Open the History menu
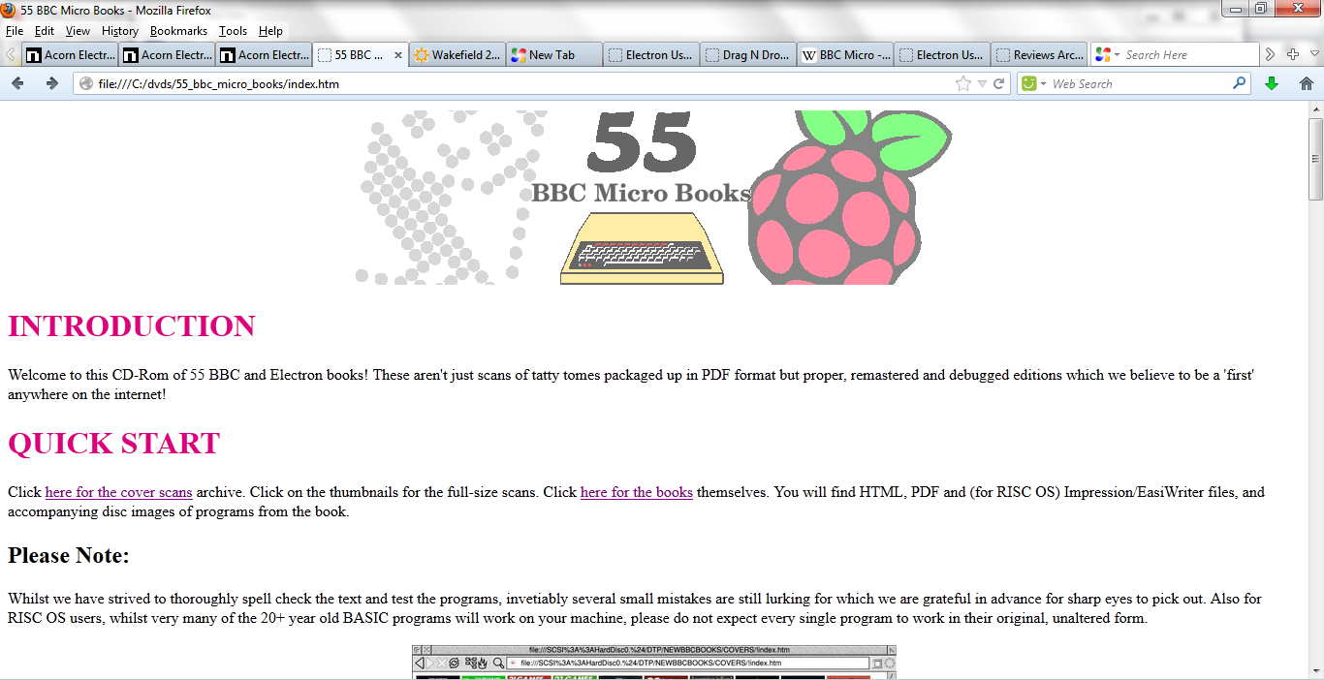 tap(120, 31)
